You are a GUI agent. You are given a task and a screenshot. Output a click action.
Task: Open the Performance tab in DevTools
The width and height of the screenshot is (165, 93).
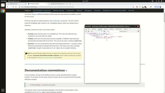pos(119,29)
